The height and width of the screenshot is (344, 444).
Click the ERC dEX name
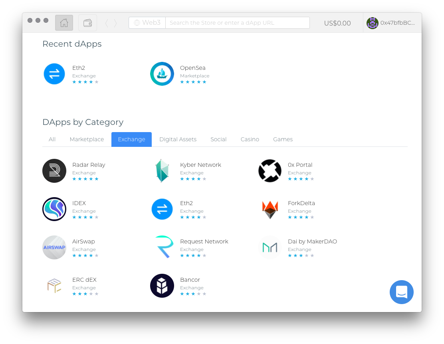pyautogui.click(x=84, y=280)
